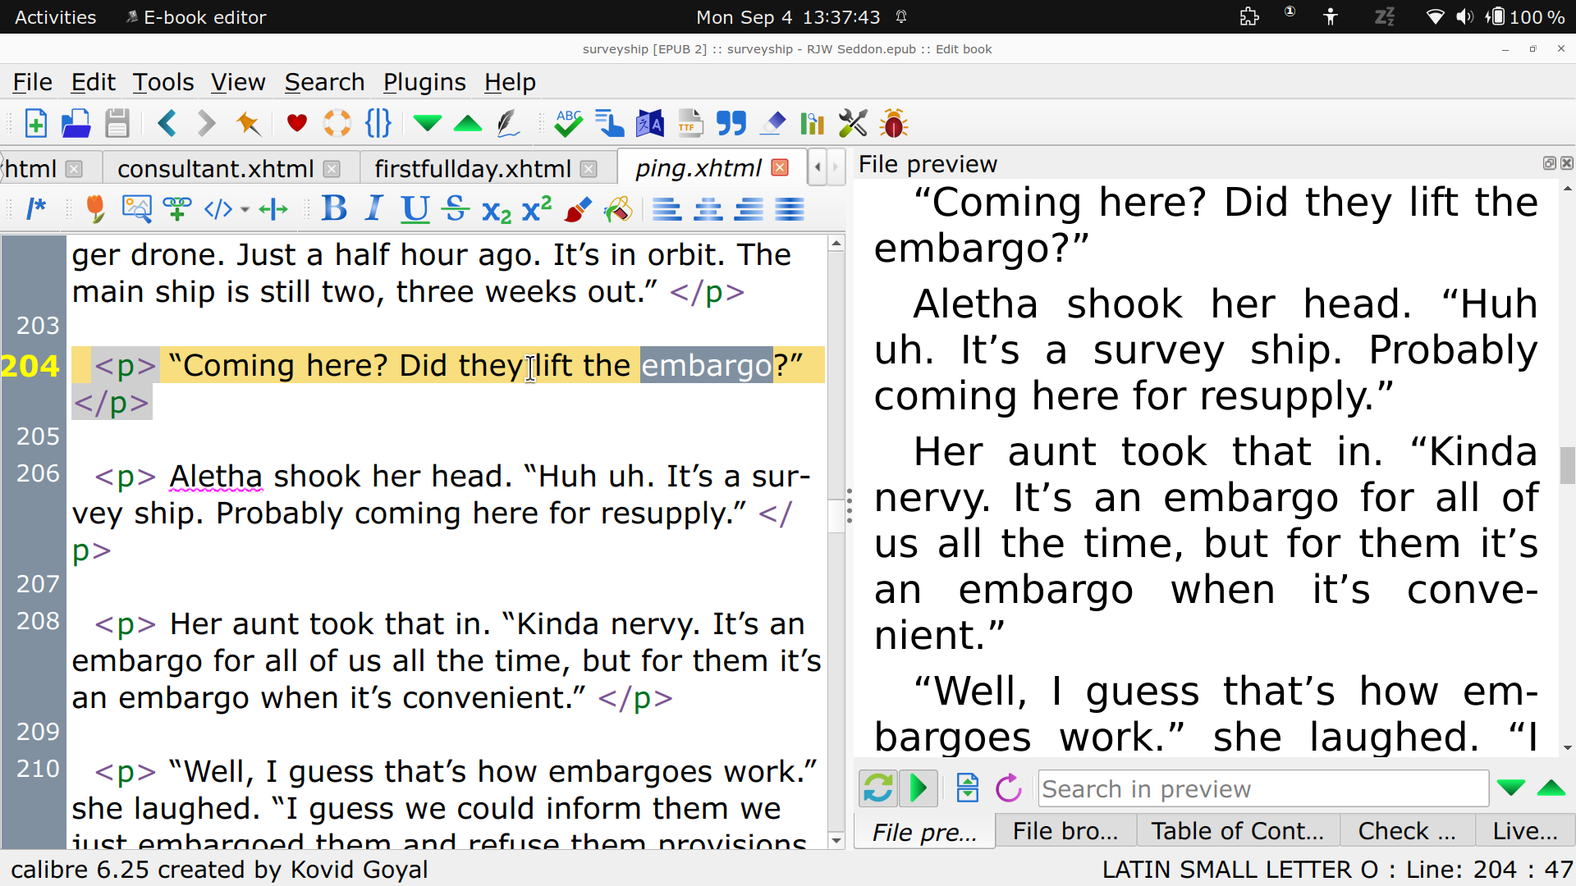1576x886 pixels.
Task: Toggle auto-reload preview green arrows button
Action: click(x=877, y=788)
